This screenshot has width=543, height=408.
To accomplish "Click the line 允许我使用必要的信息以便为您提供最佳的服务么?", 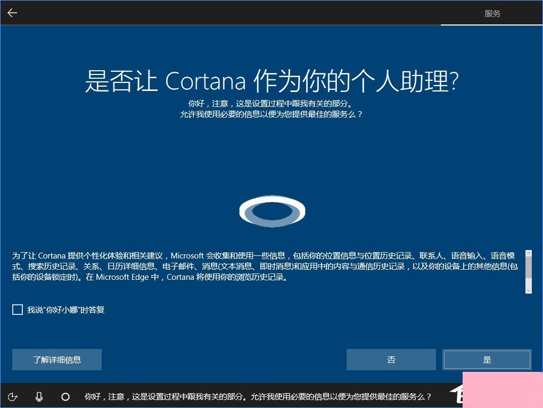I will tap(271, 114).
